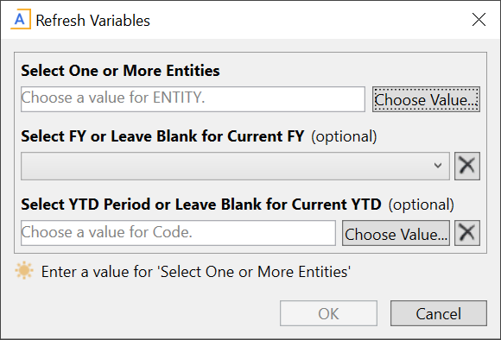Click '(optional)' beside the YTD label

(x=422, y=205)
